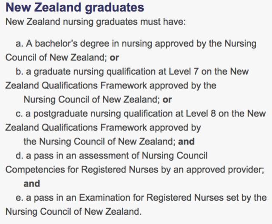Click the words 'graduate nursing qualification at Level 7'
272x224 pixels.
(116, 72)
